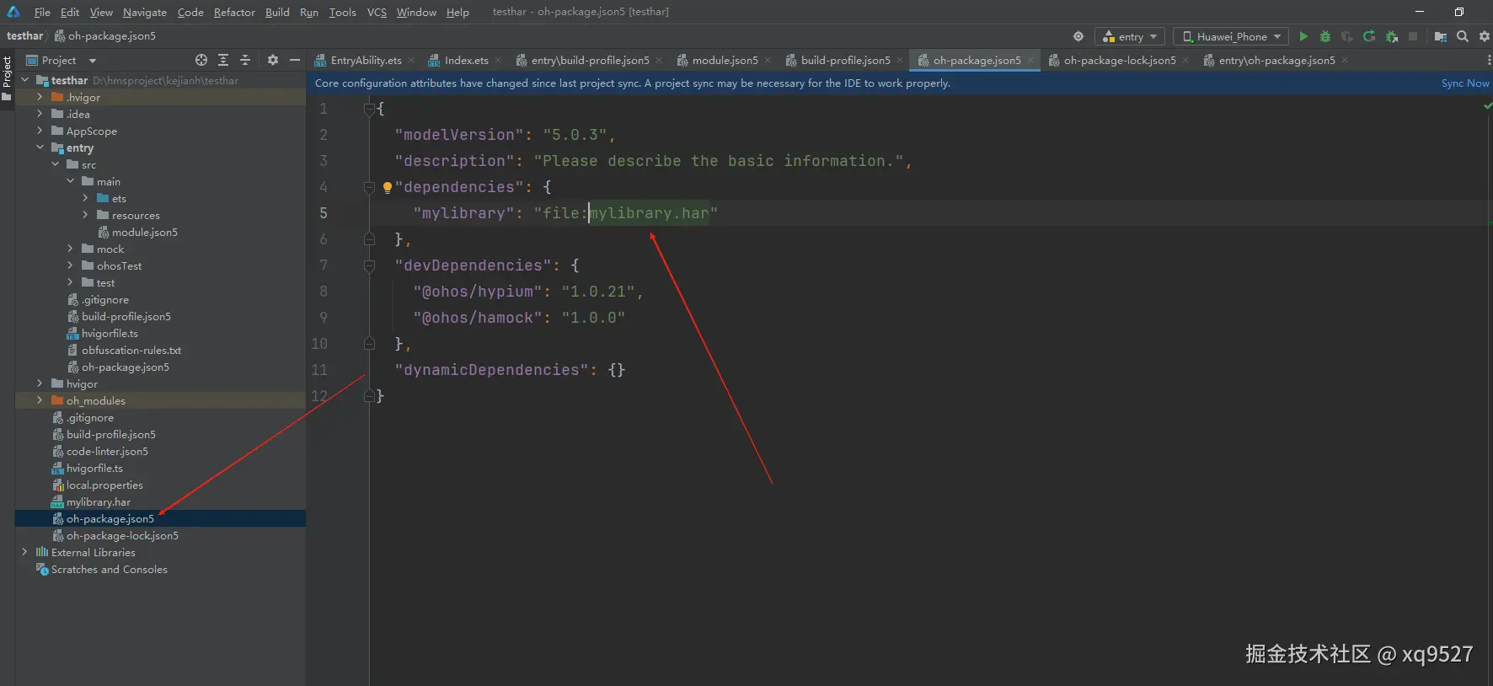This screenshot has height=686, width=1493.
Task: Click "dynamicDependencies" key in editor
Action: [x=492, y=370]
